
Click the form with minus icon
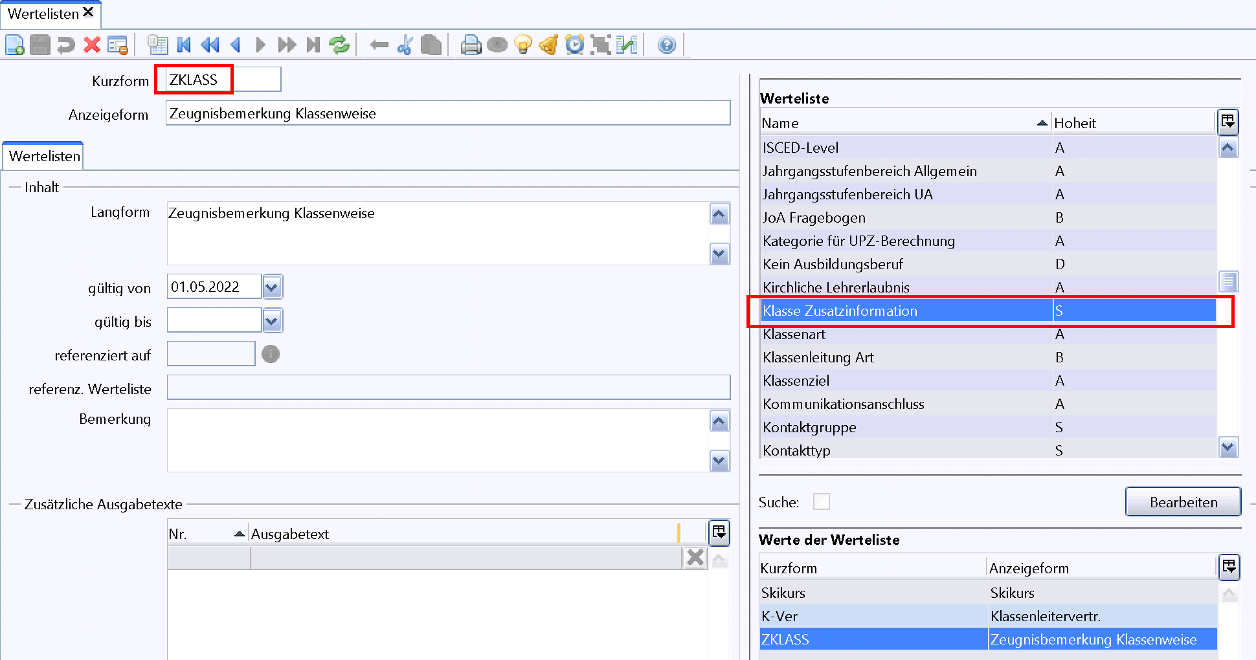(118, 45)
